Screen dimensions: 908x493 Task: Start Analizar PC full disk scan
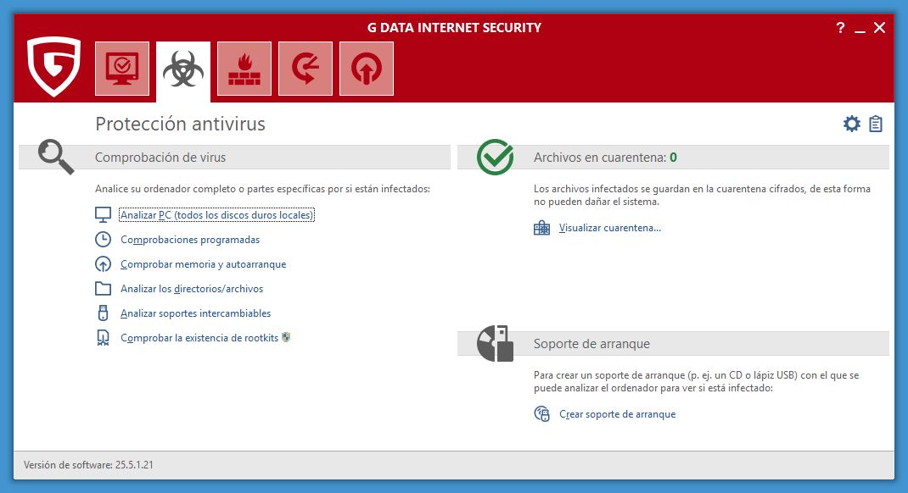217,215
